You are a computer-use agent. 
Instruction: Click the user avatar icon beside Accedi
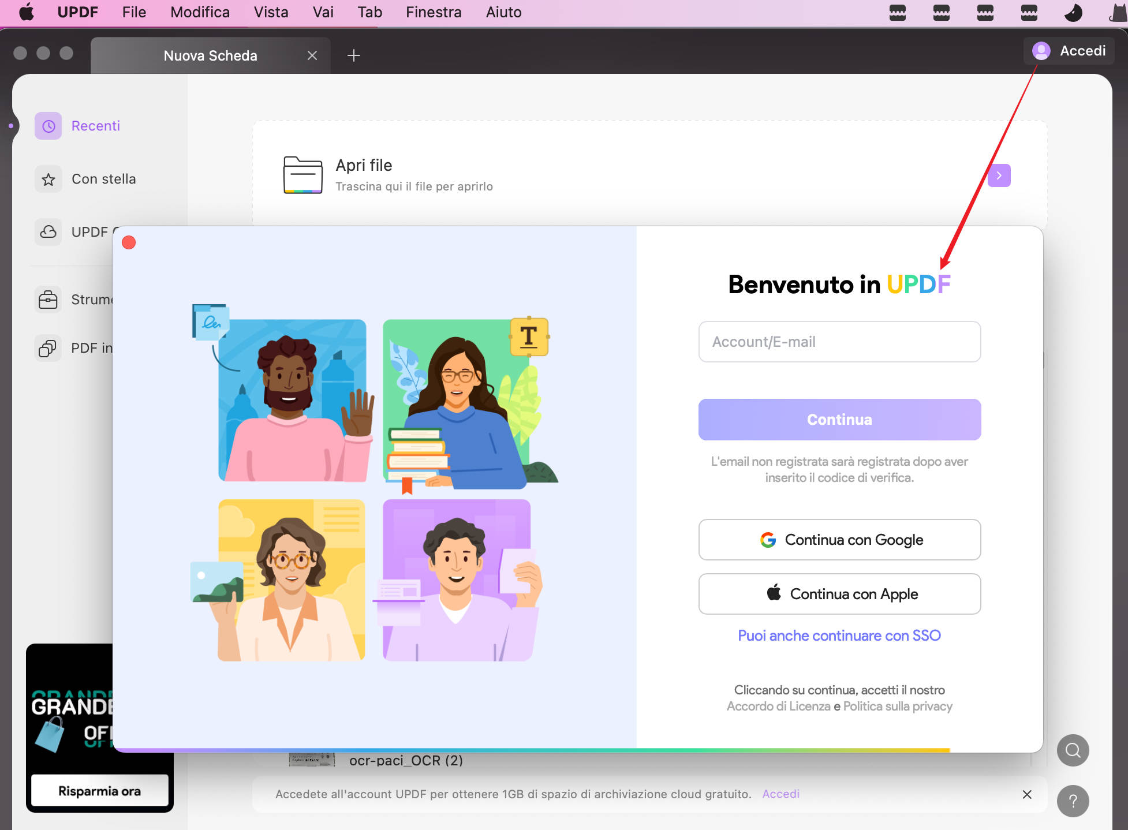pos(1041,51)
